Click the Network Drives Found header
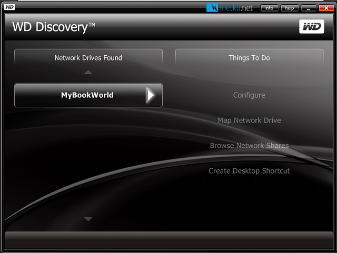The height and width of the screenshot is (253, 337). pos(88,58)
